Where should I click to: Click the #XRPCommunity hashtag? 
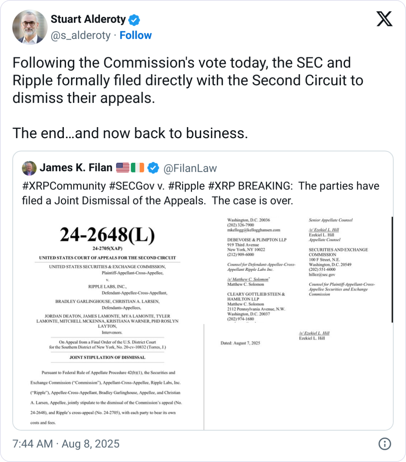point(64,186)
